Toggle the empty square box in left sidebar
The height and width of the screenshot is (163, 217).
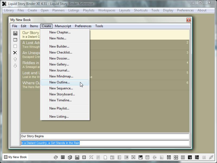pyautogui.click(x=15, y=46)
